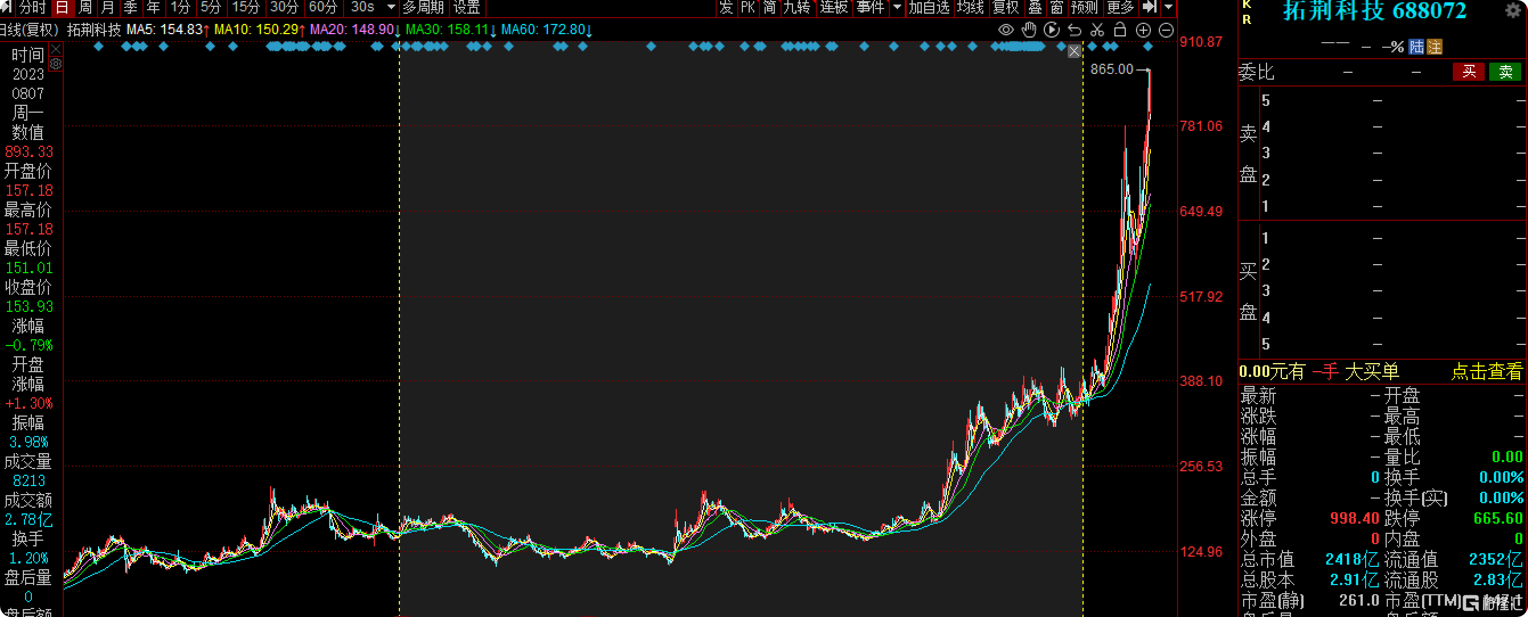Zoom in with the plus circle icon
The height and width of the screenshot is (617, 1528).
[x=1143, y=30]
